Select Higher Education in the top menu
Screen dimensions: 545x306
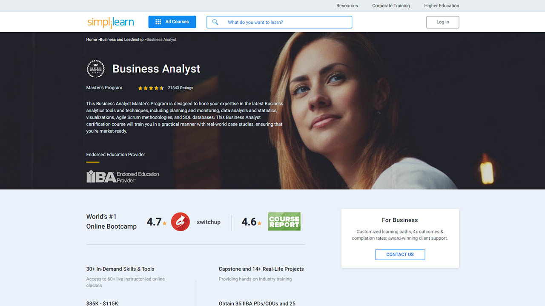(441, 6)
